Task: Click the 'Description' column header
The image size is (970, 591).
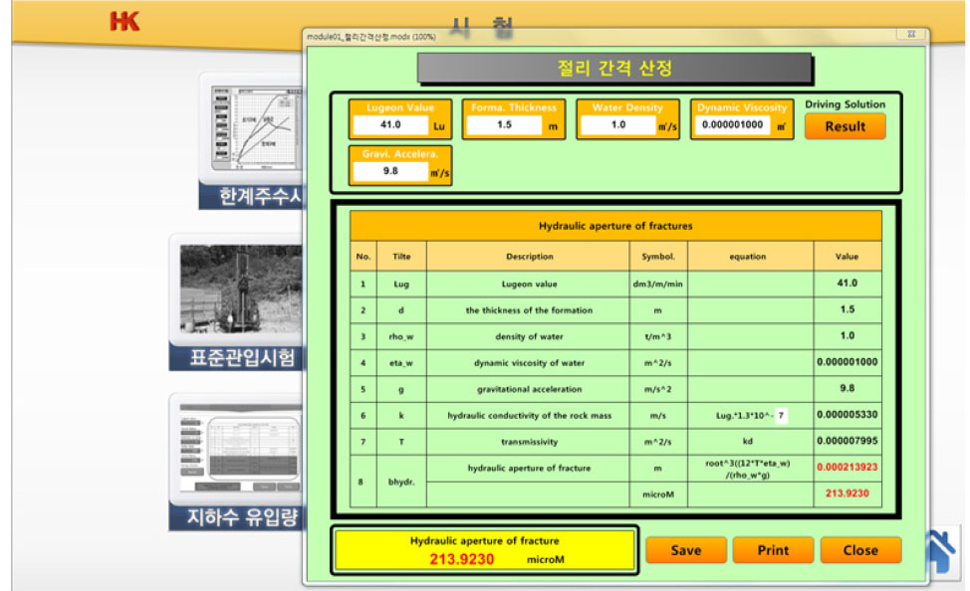Action: coord(529,257)
